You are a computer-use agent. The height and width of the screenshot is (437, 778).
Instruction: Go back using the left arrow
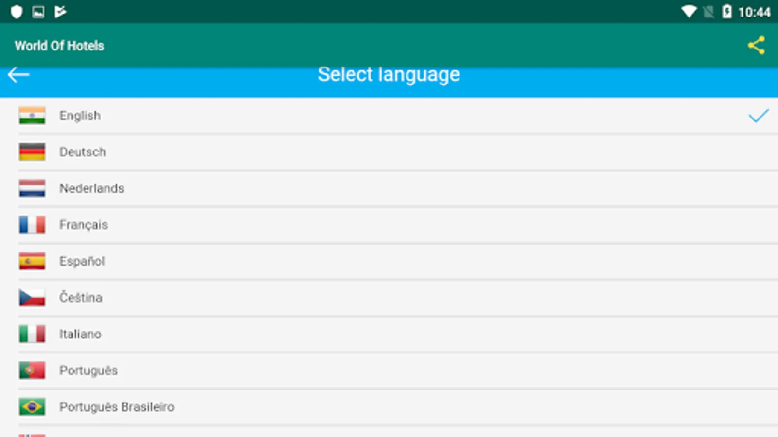(18, 75)
